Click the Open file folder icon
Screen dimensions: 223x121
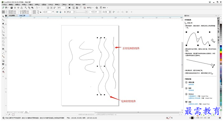pos(6,8)
